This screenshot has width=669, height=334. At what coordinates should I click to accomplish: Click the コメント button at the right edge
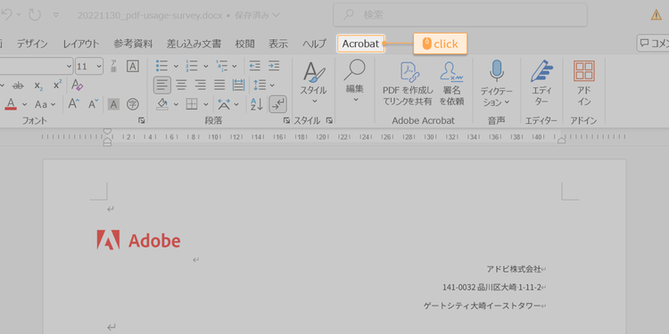[x=653, y=44]
